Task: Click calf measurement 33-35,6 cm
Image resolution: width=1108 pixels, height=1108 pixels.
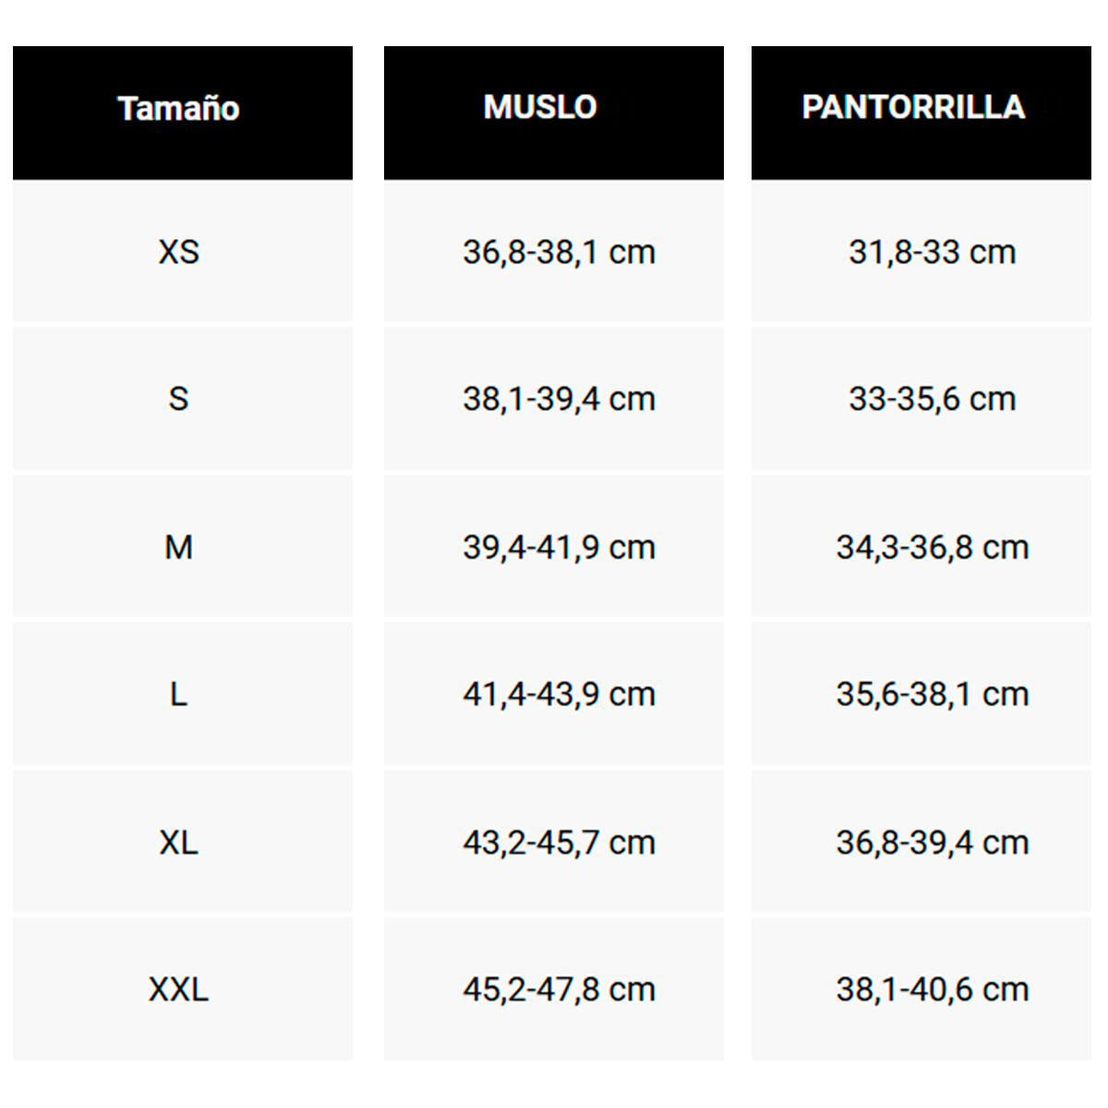Action: [932, 399]
